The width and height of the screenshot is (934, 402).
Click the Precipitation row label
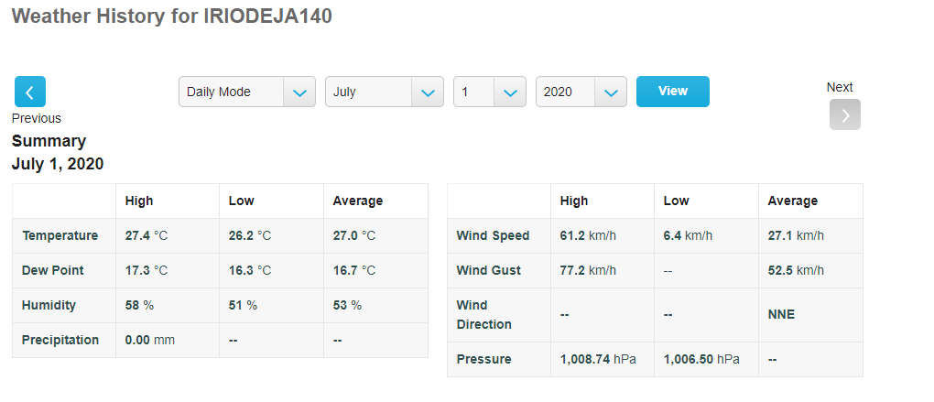pyautogui.click(x=60, y=340)
